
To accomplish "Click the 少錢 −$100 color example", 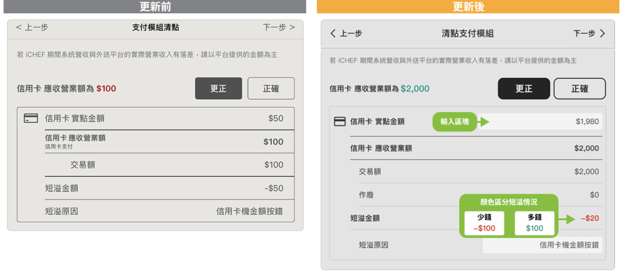I will point(484,223).
